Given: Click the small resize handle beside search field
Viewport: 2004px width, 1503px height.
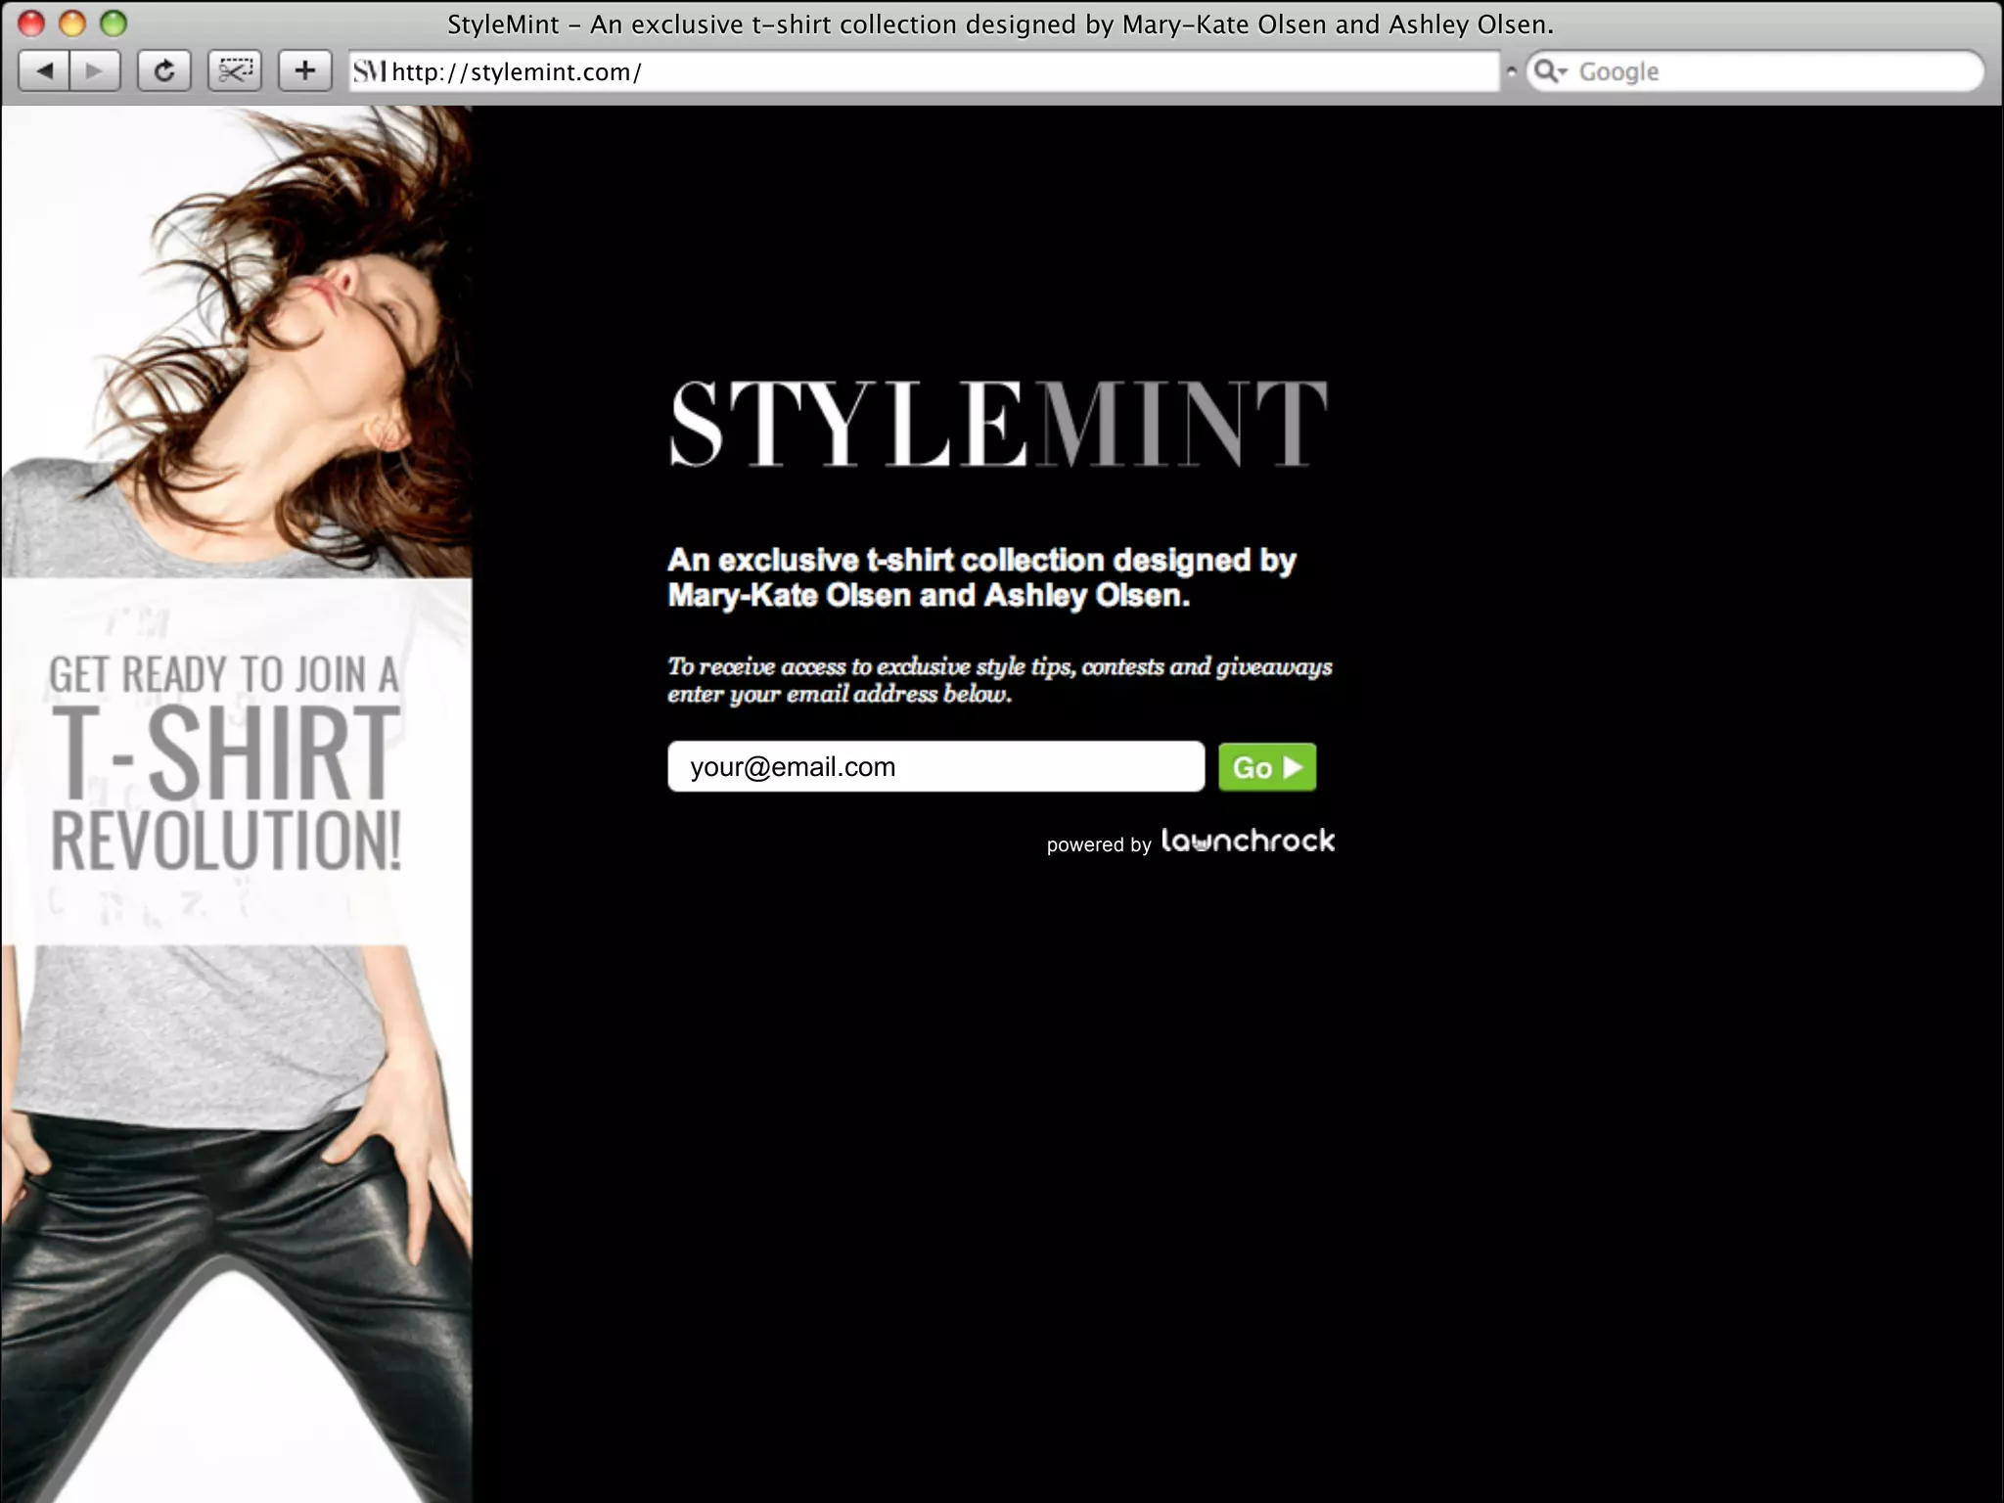Looking at the screenshot, I should click(x=1512, y=71).
